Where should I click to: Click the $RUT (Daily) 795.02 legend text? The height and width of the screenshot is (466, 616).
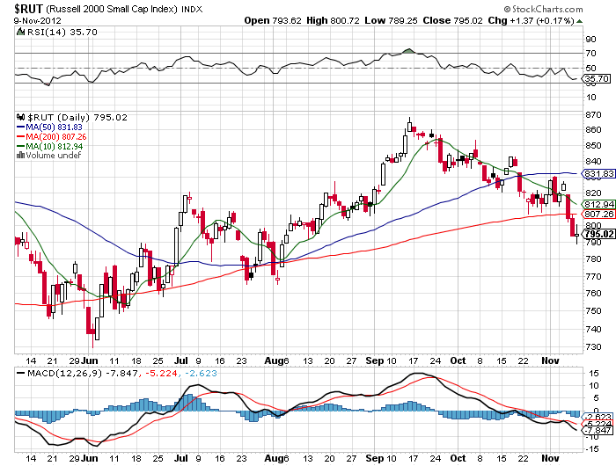pos(77,118)
